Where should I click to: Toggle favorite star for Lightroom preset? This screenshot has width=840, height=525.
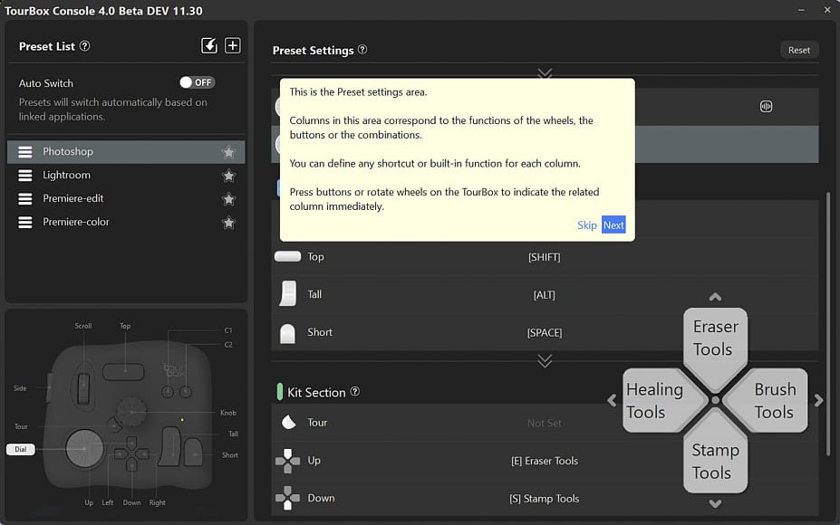point(228,176)
